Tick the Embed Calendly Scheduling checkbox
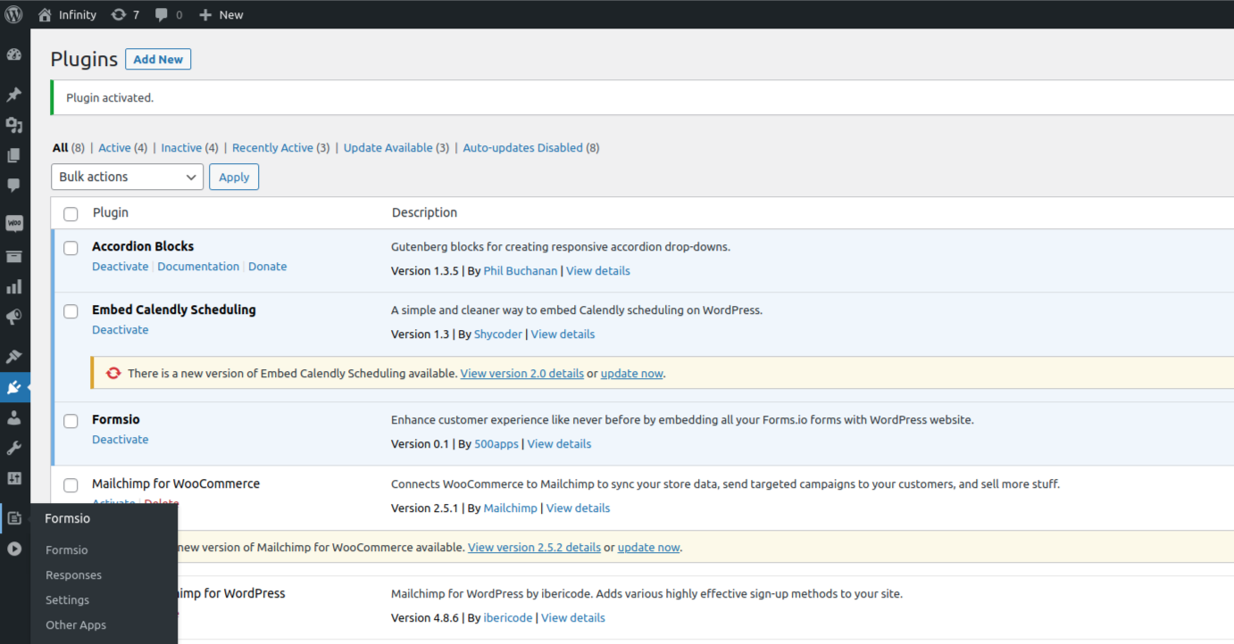This screenshot has width=1234, height=644. tap(71, 311)
